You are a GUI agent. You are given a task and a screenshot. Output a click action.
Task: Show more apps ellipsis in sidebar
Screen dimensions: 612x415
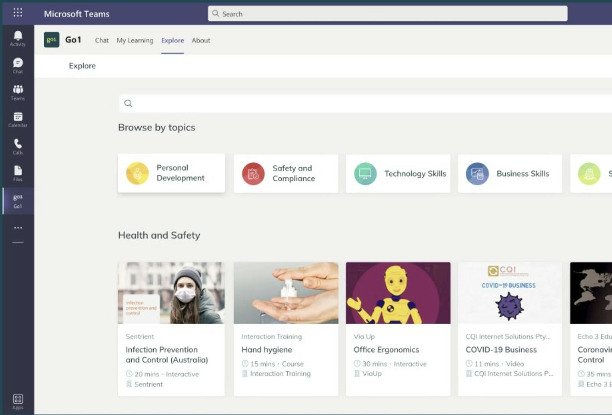click(18, 228)
